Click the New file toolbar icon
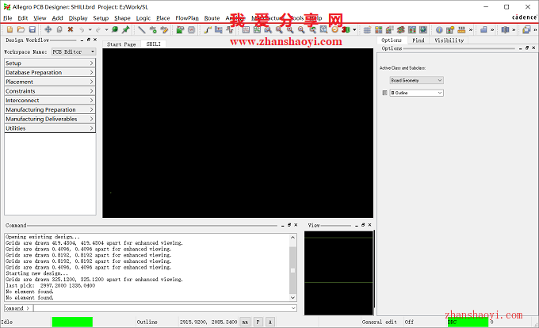Screen dimensions: 539x328 point(10,30)
